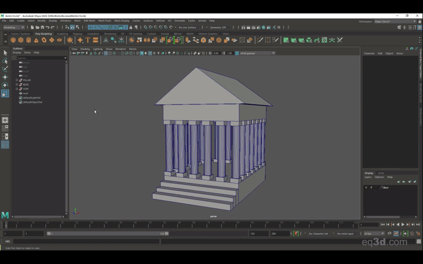The image size is (423, 264).
Task: Open the Workspace Maya Classic dropdown
Action: (396, 21)
